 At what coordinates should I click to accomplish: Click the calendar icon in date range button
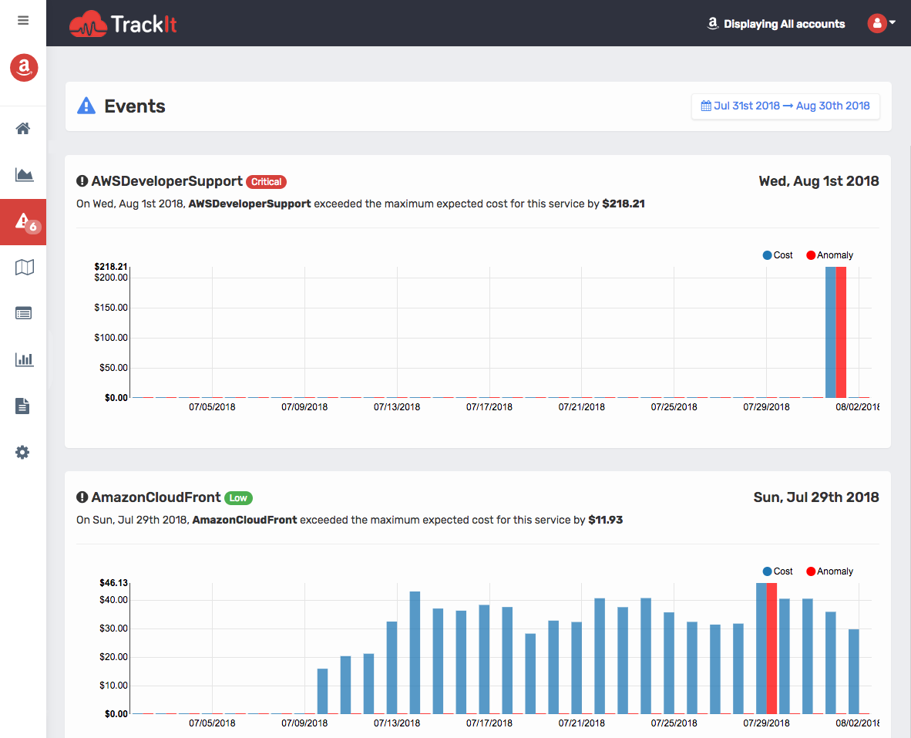pyautogui.click(x=706, y=106)
